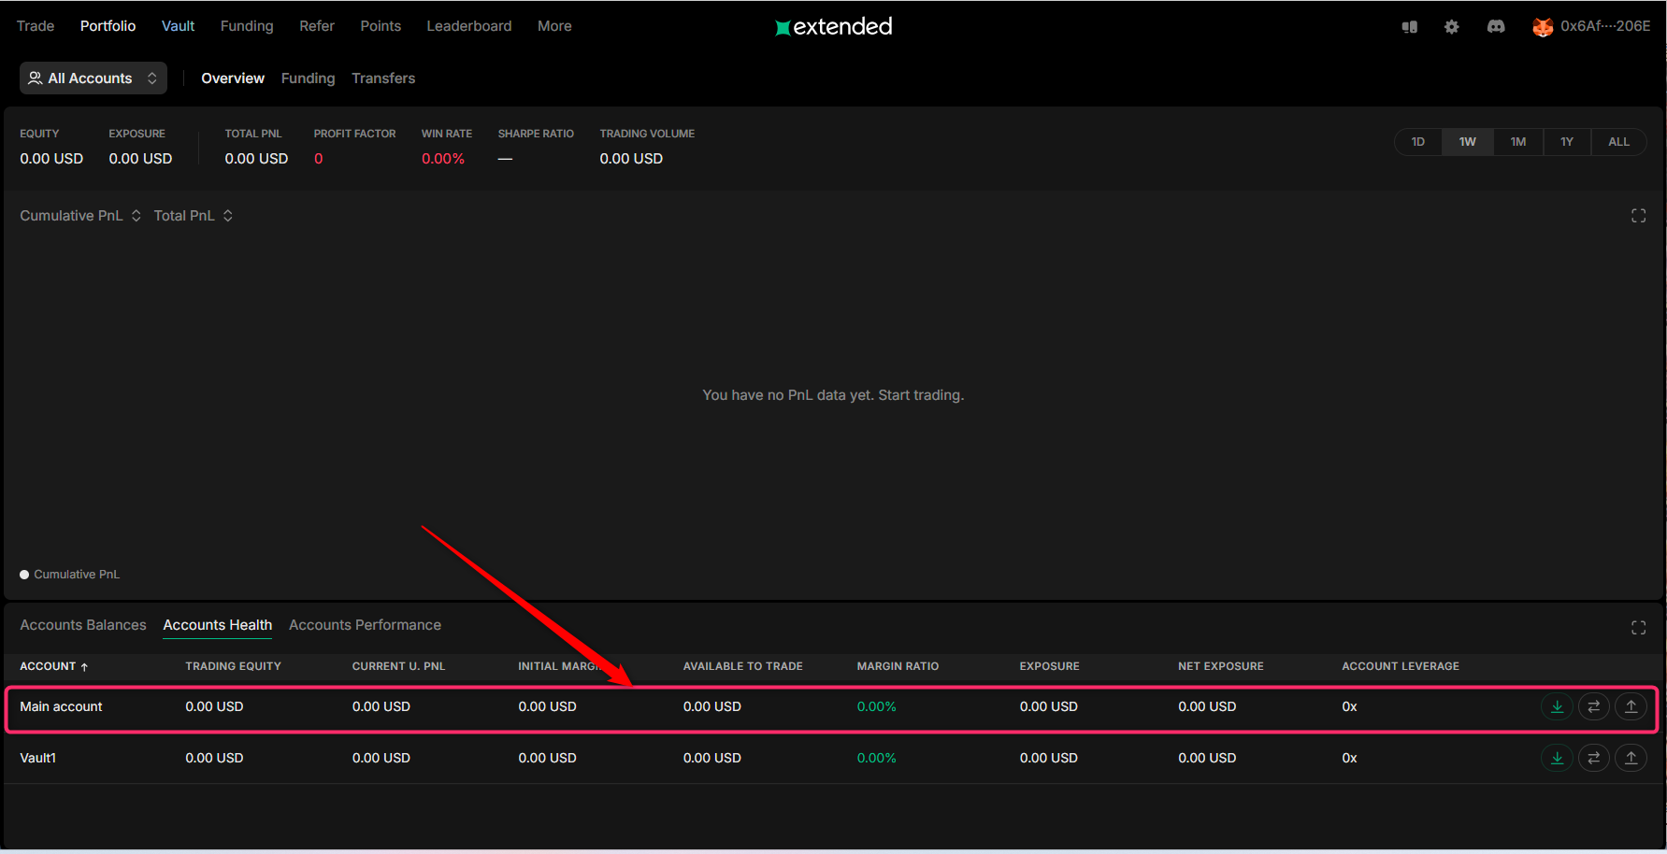Set the time range to ALL
Screen dimensions: 1667x854
[x=1618, y=142]
